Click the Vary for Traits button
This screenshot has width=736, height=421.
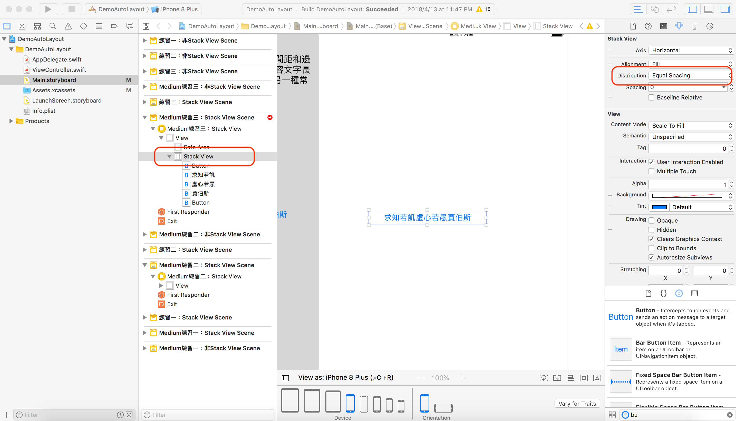(577, 403)
